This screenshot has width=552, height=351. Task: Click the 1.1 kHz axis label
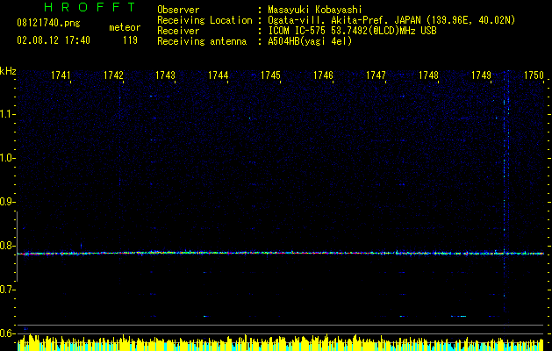tap(6, 114)
